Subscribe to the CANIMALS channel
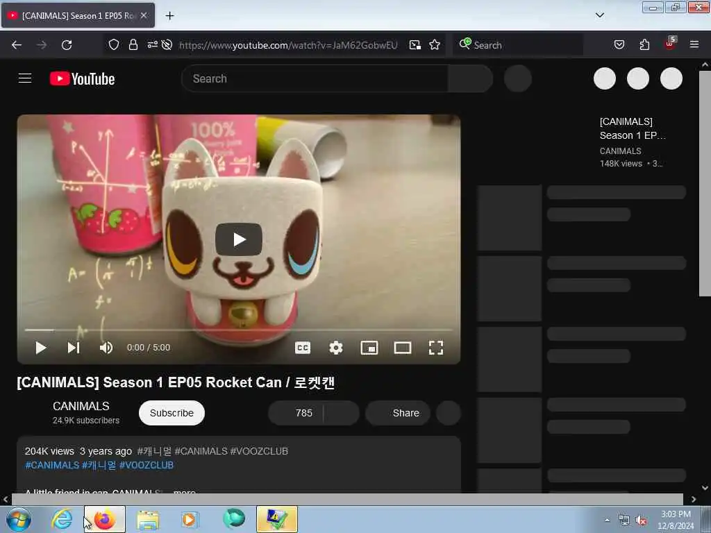Image resolution: width=711 pixels, height=533 pixels. tap(172, 413)
